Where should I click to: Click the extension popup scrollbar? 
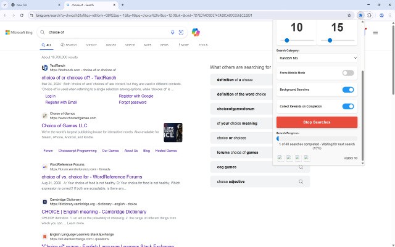click(x=363, y=115)
